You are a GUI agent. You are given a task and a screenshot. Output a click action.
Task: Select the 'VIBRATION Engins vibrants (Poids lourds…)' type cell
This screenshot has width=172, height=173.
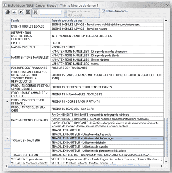click(107, 159)
